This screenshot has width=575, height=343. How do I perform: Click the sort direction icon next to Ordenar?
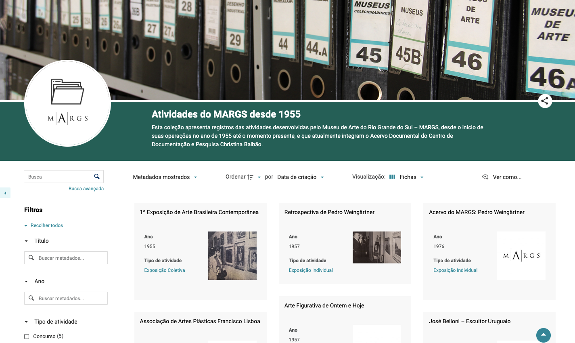(x=250, y=177)
